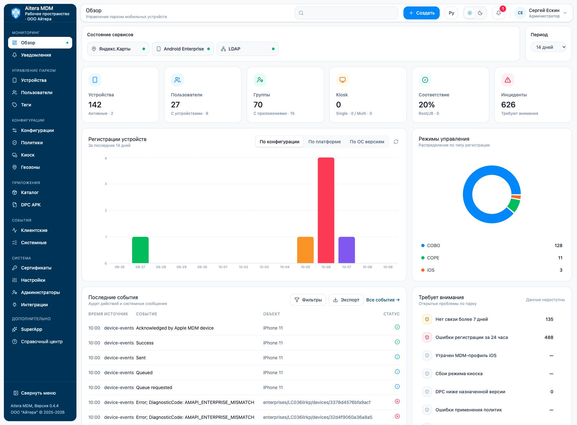
Task: Select the По ОС версиям tab
Action: (x=367, y=142)
